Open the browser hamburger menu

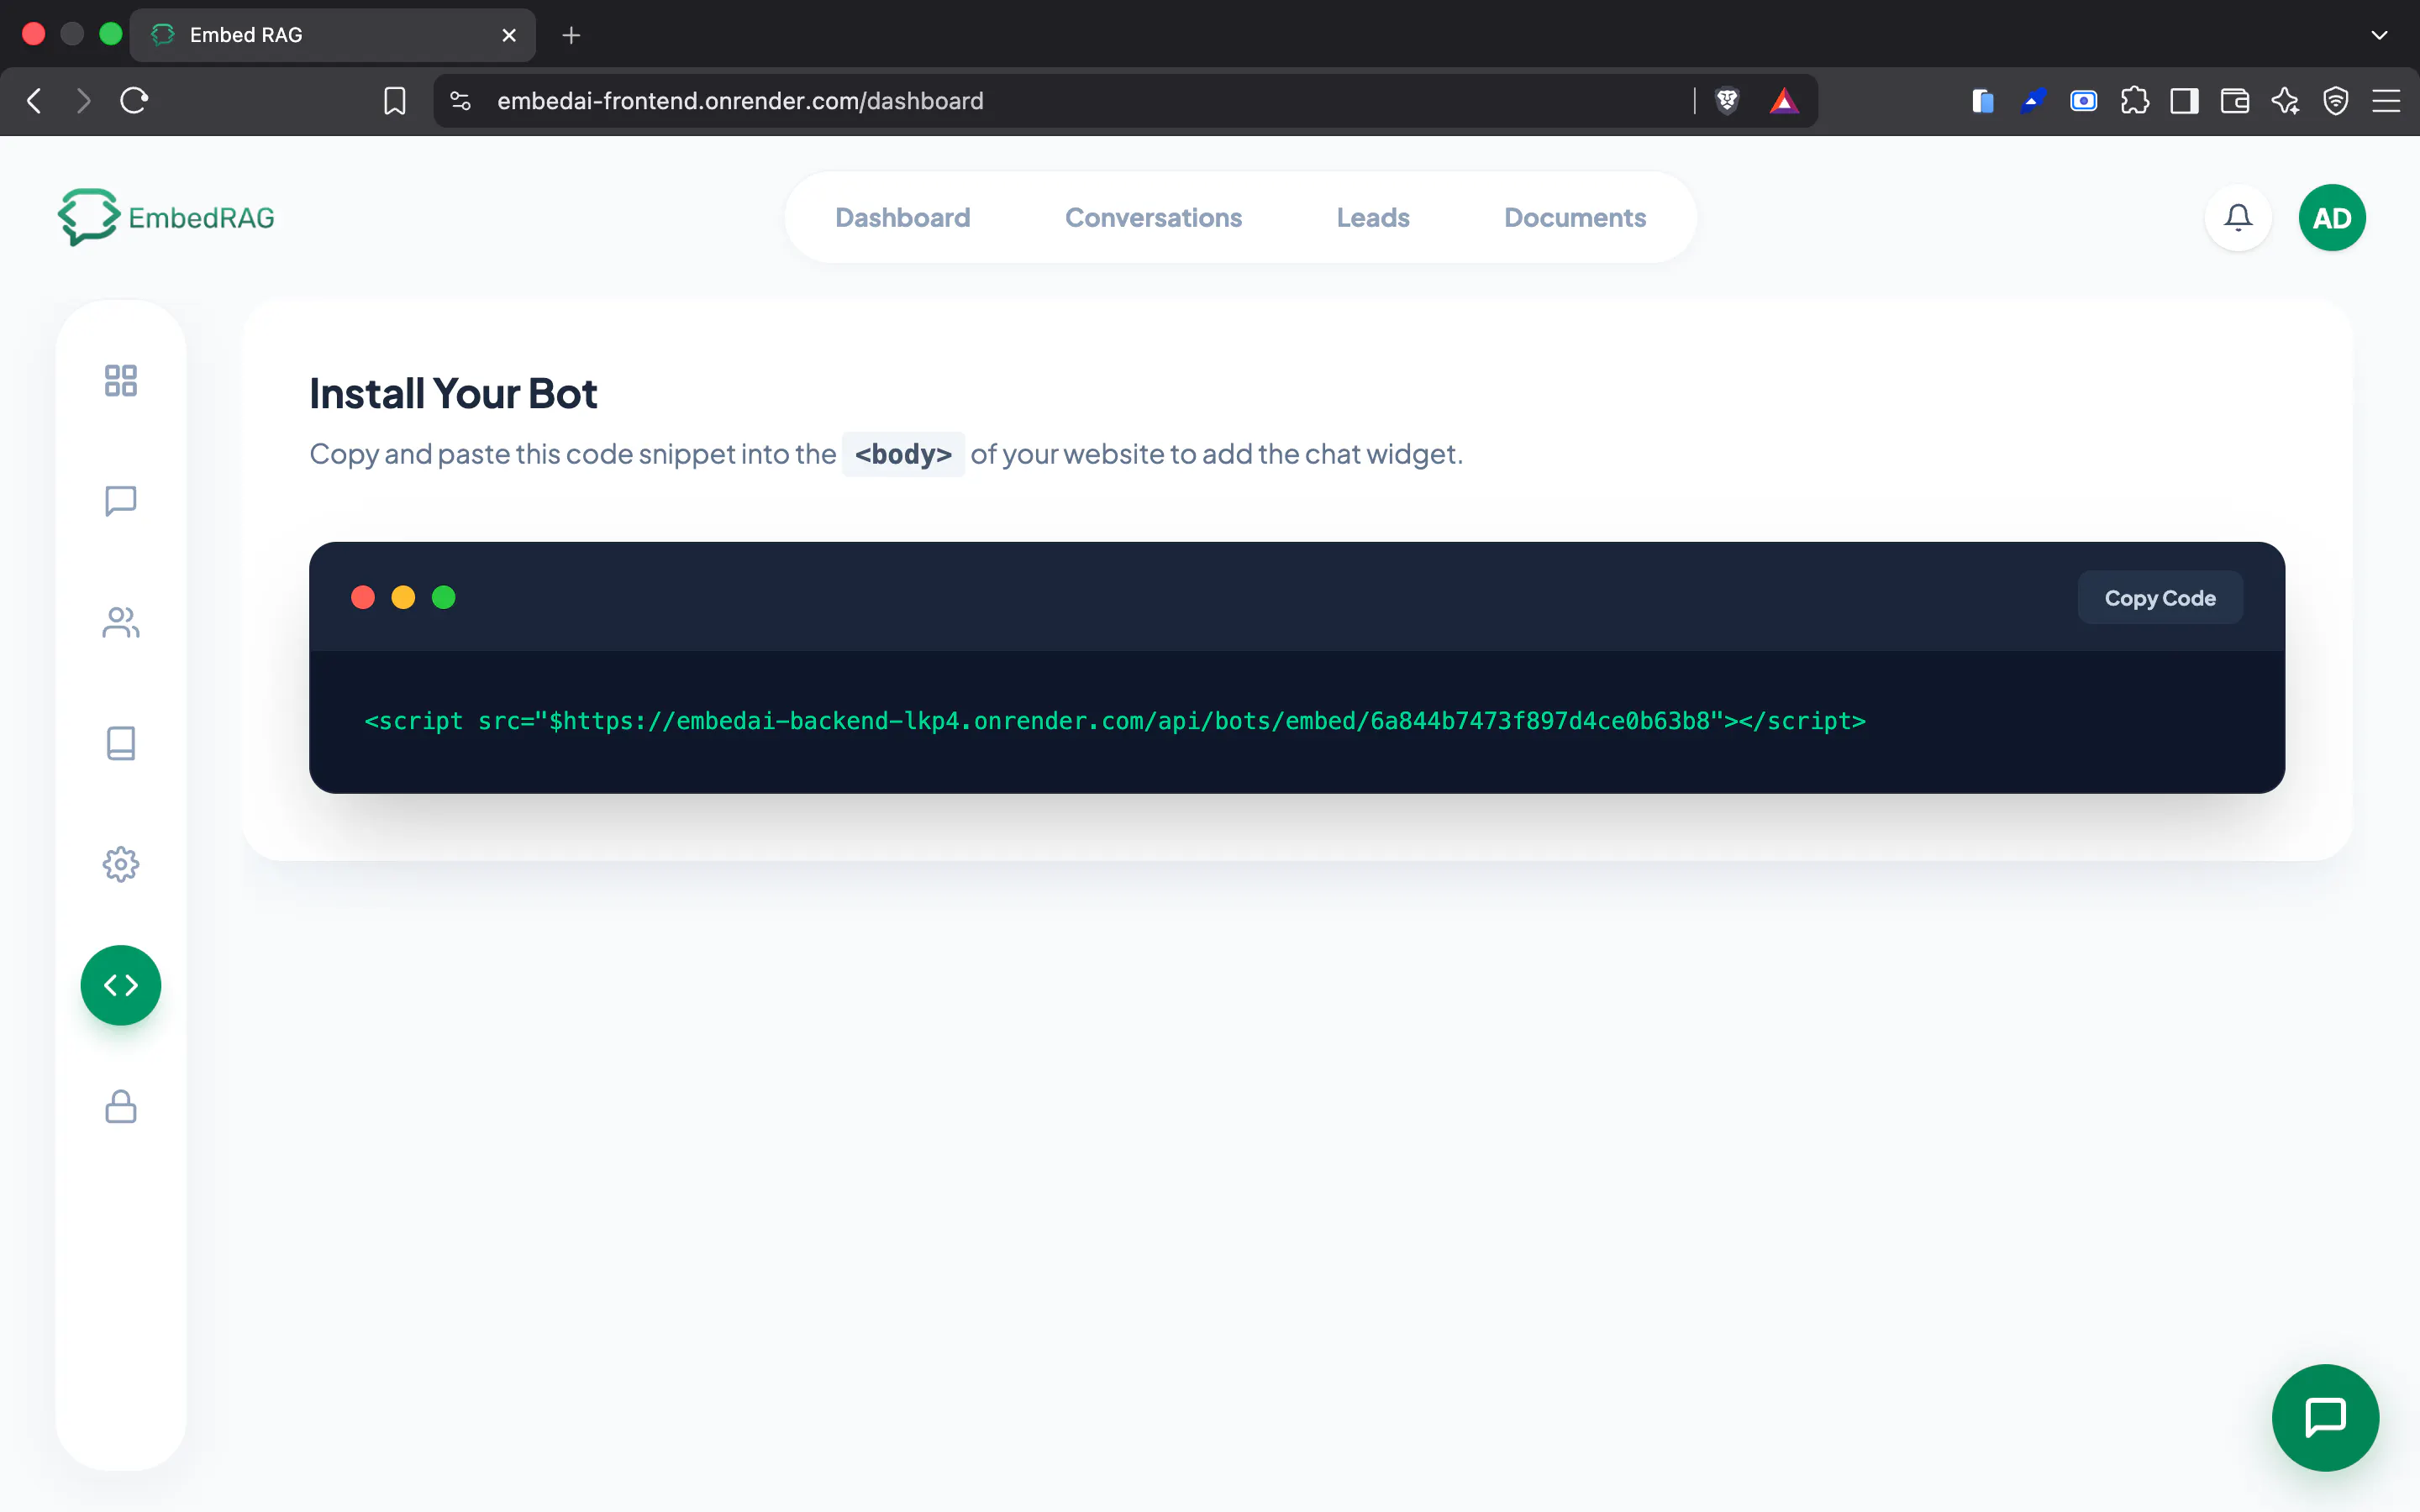coord(2386,101)
